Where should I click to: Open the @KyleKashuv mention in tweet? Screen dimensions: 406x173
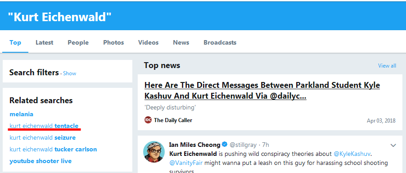352,154
